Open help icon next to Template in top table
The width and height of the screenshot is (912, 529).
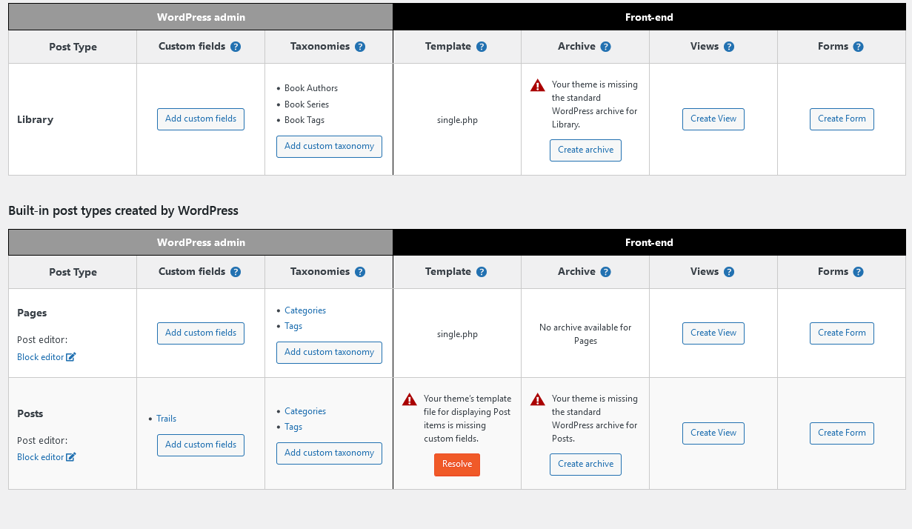tap(482, 47)
